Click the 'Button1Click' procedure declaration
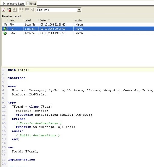 tap(54, 115)
